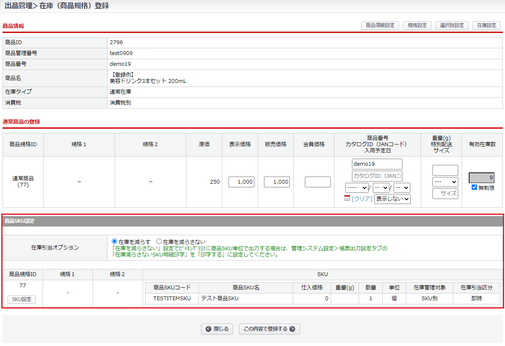
Task: Click the [クリア] date clear link
Action: click(x=362, y=199)
